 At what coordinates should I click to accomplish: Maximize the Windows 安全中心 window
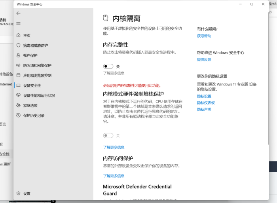coord(252,4)
